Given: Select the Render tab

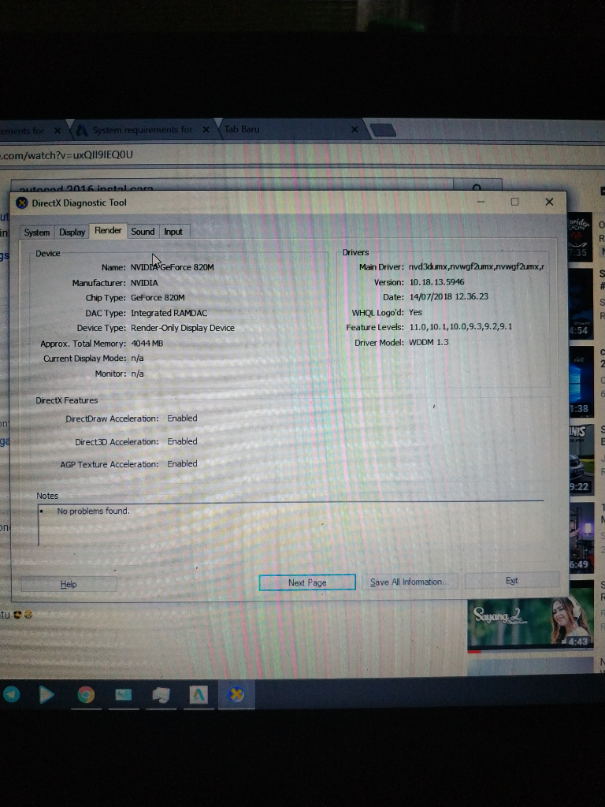Looking at the screenshot, I should (x=108, y=231).
